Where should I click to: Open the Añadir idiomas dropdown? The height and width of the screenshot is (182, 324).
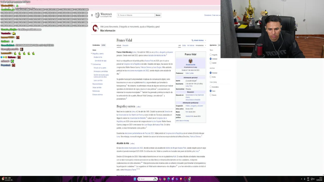click(x=199, y=40)
